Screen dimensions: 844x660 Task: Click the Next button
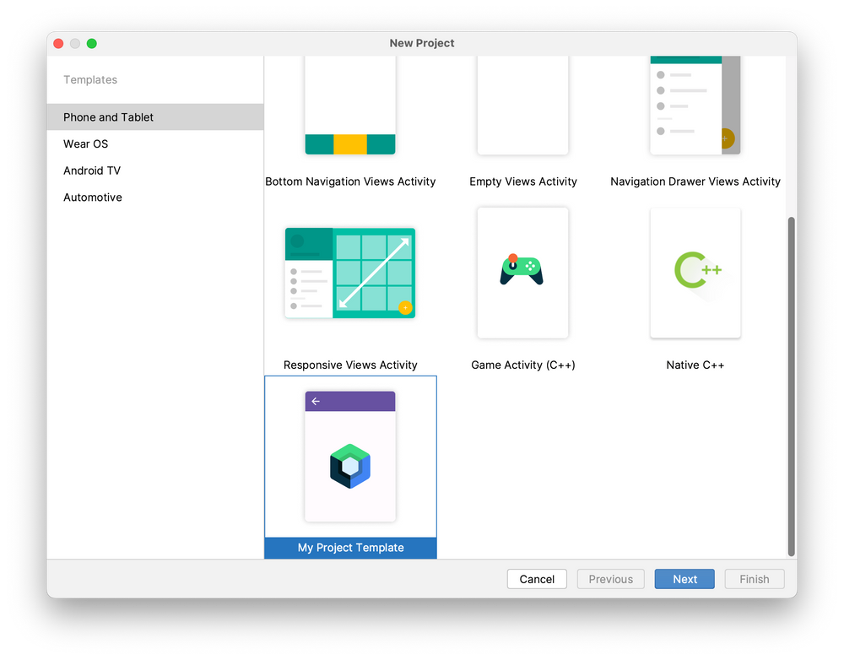click(x=684, y=579)
